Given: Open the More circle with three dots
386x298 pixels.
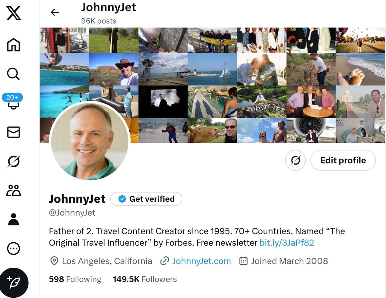Looking at the screenshot, I should pyautogui.click(x=14, y=248).
